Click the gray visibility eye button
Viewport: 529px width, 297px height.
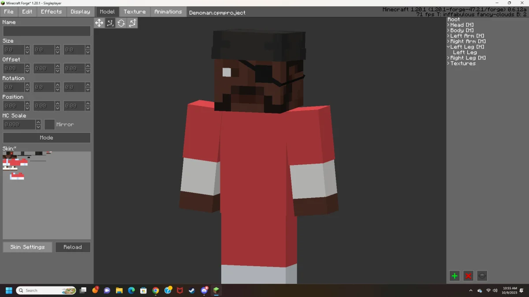(x=482, y=276)
